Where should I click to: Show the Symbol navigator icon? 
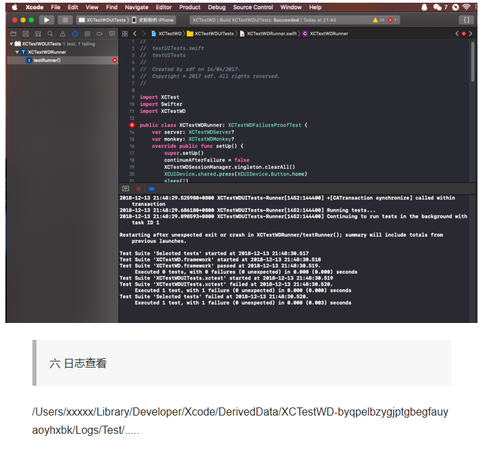click(x=38, y=34)
